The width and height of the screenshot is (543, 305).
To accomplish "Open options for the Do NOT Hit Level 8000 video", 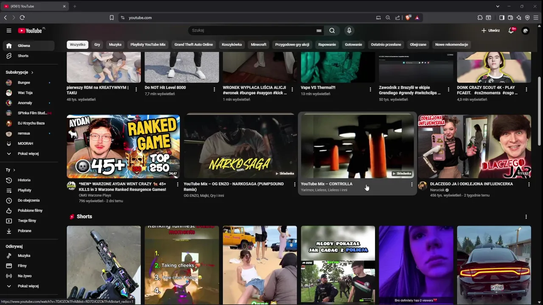I will (214, 89).
